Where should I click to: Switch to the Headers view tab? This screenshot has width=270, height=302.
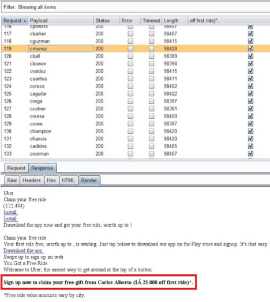[32, 180]
